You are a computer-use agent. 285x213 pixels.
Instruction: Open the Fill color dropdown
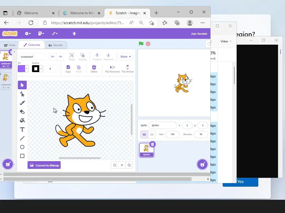[27, 69]
